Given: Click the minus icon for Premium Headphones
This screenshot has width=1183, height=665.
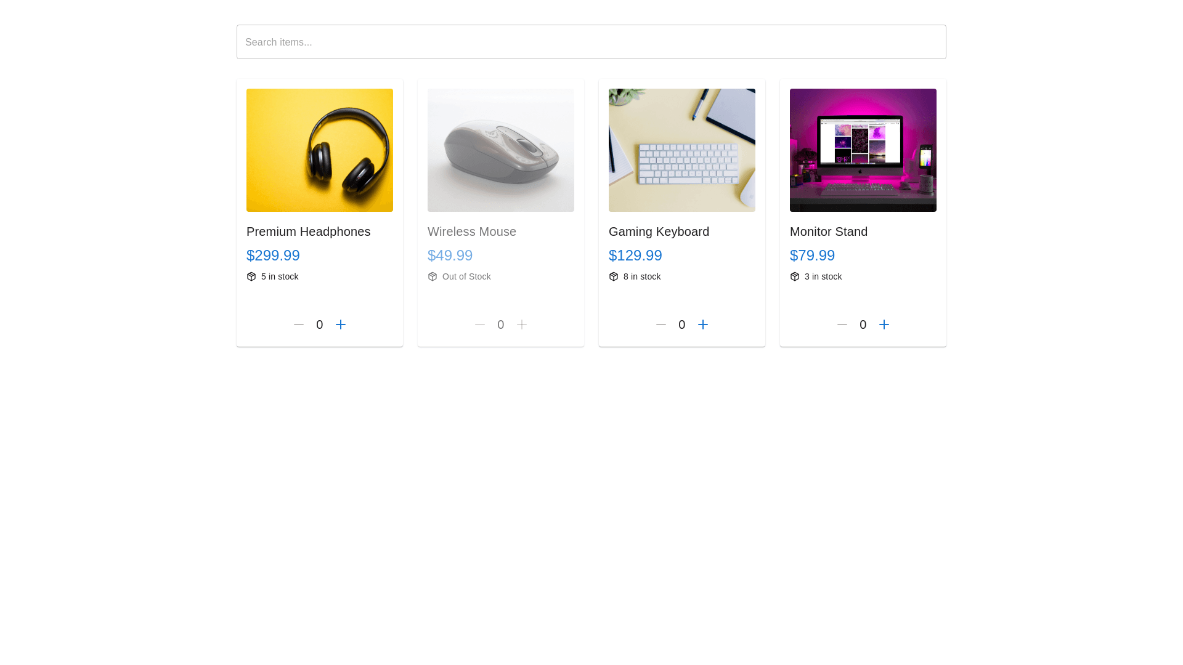Looking at the screenshot, I should tap(298, 324).
